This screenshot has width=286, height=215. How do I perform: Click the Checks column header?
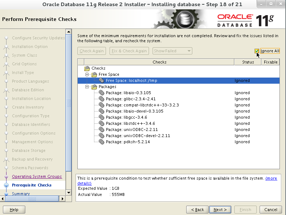coord(159,62)
